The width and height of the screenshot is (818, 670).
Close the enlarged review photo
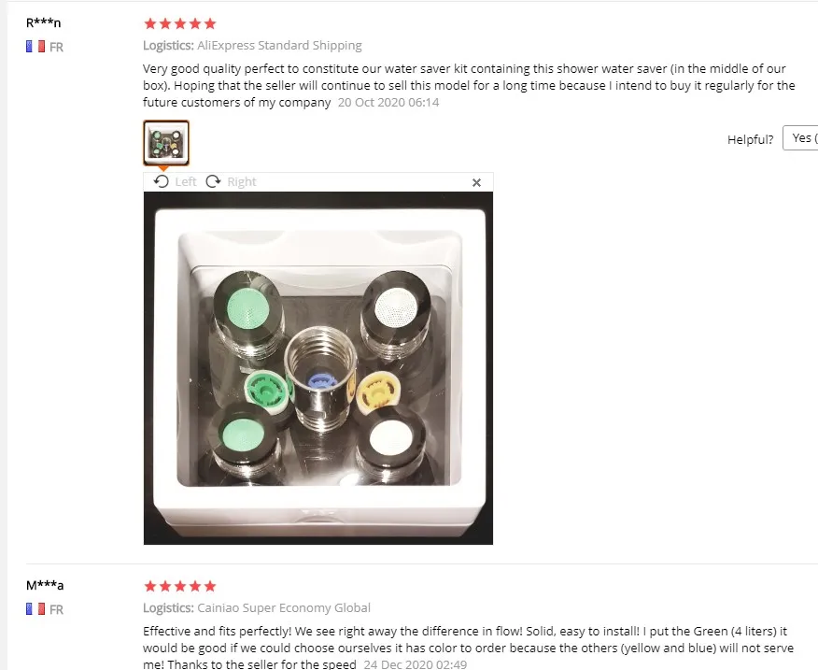point(476,183)
